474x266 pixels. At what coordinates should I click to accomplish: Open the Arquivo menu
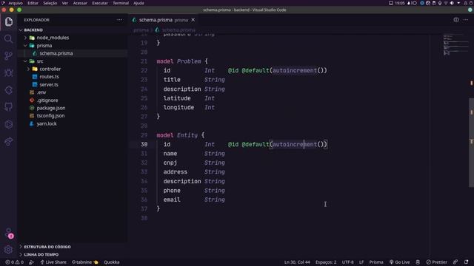16,3
